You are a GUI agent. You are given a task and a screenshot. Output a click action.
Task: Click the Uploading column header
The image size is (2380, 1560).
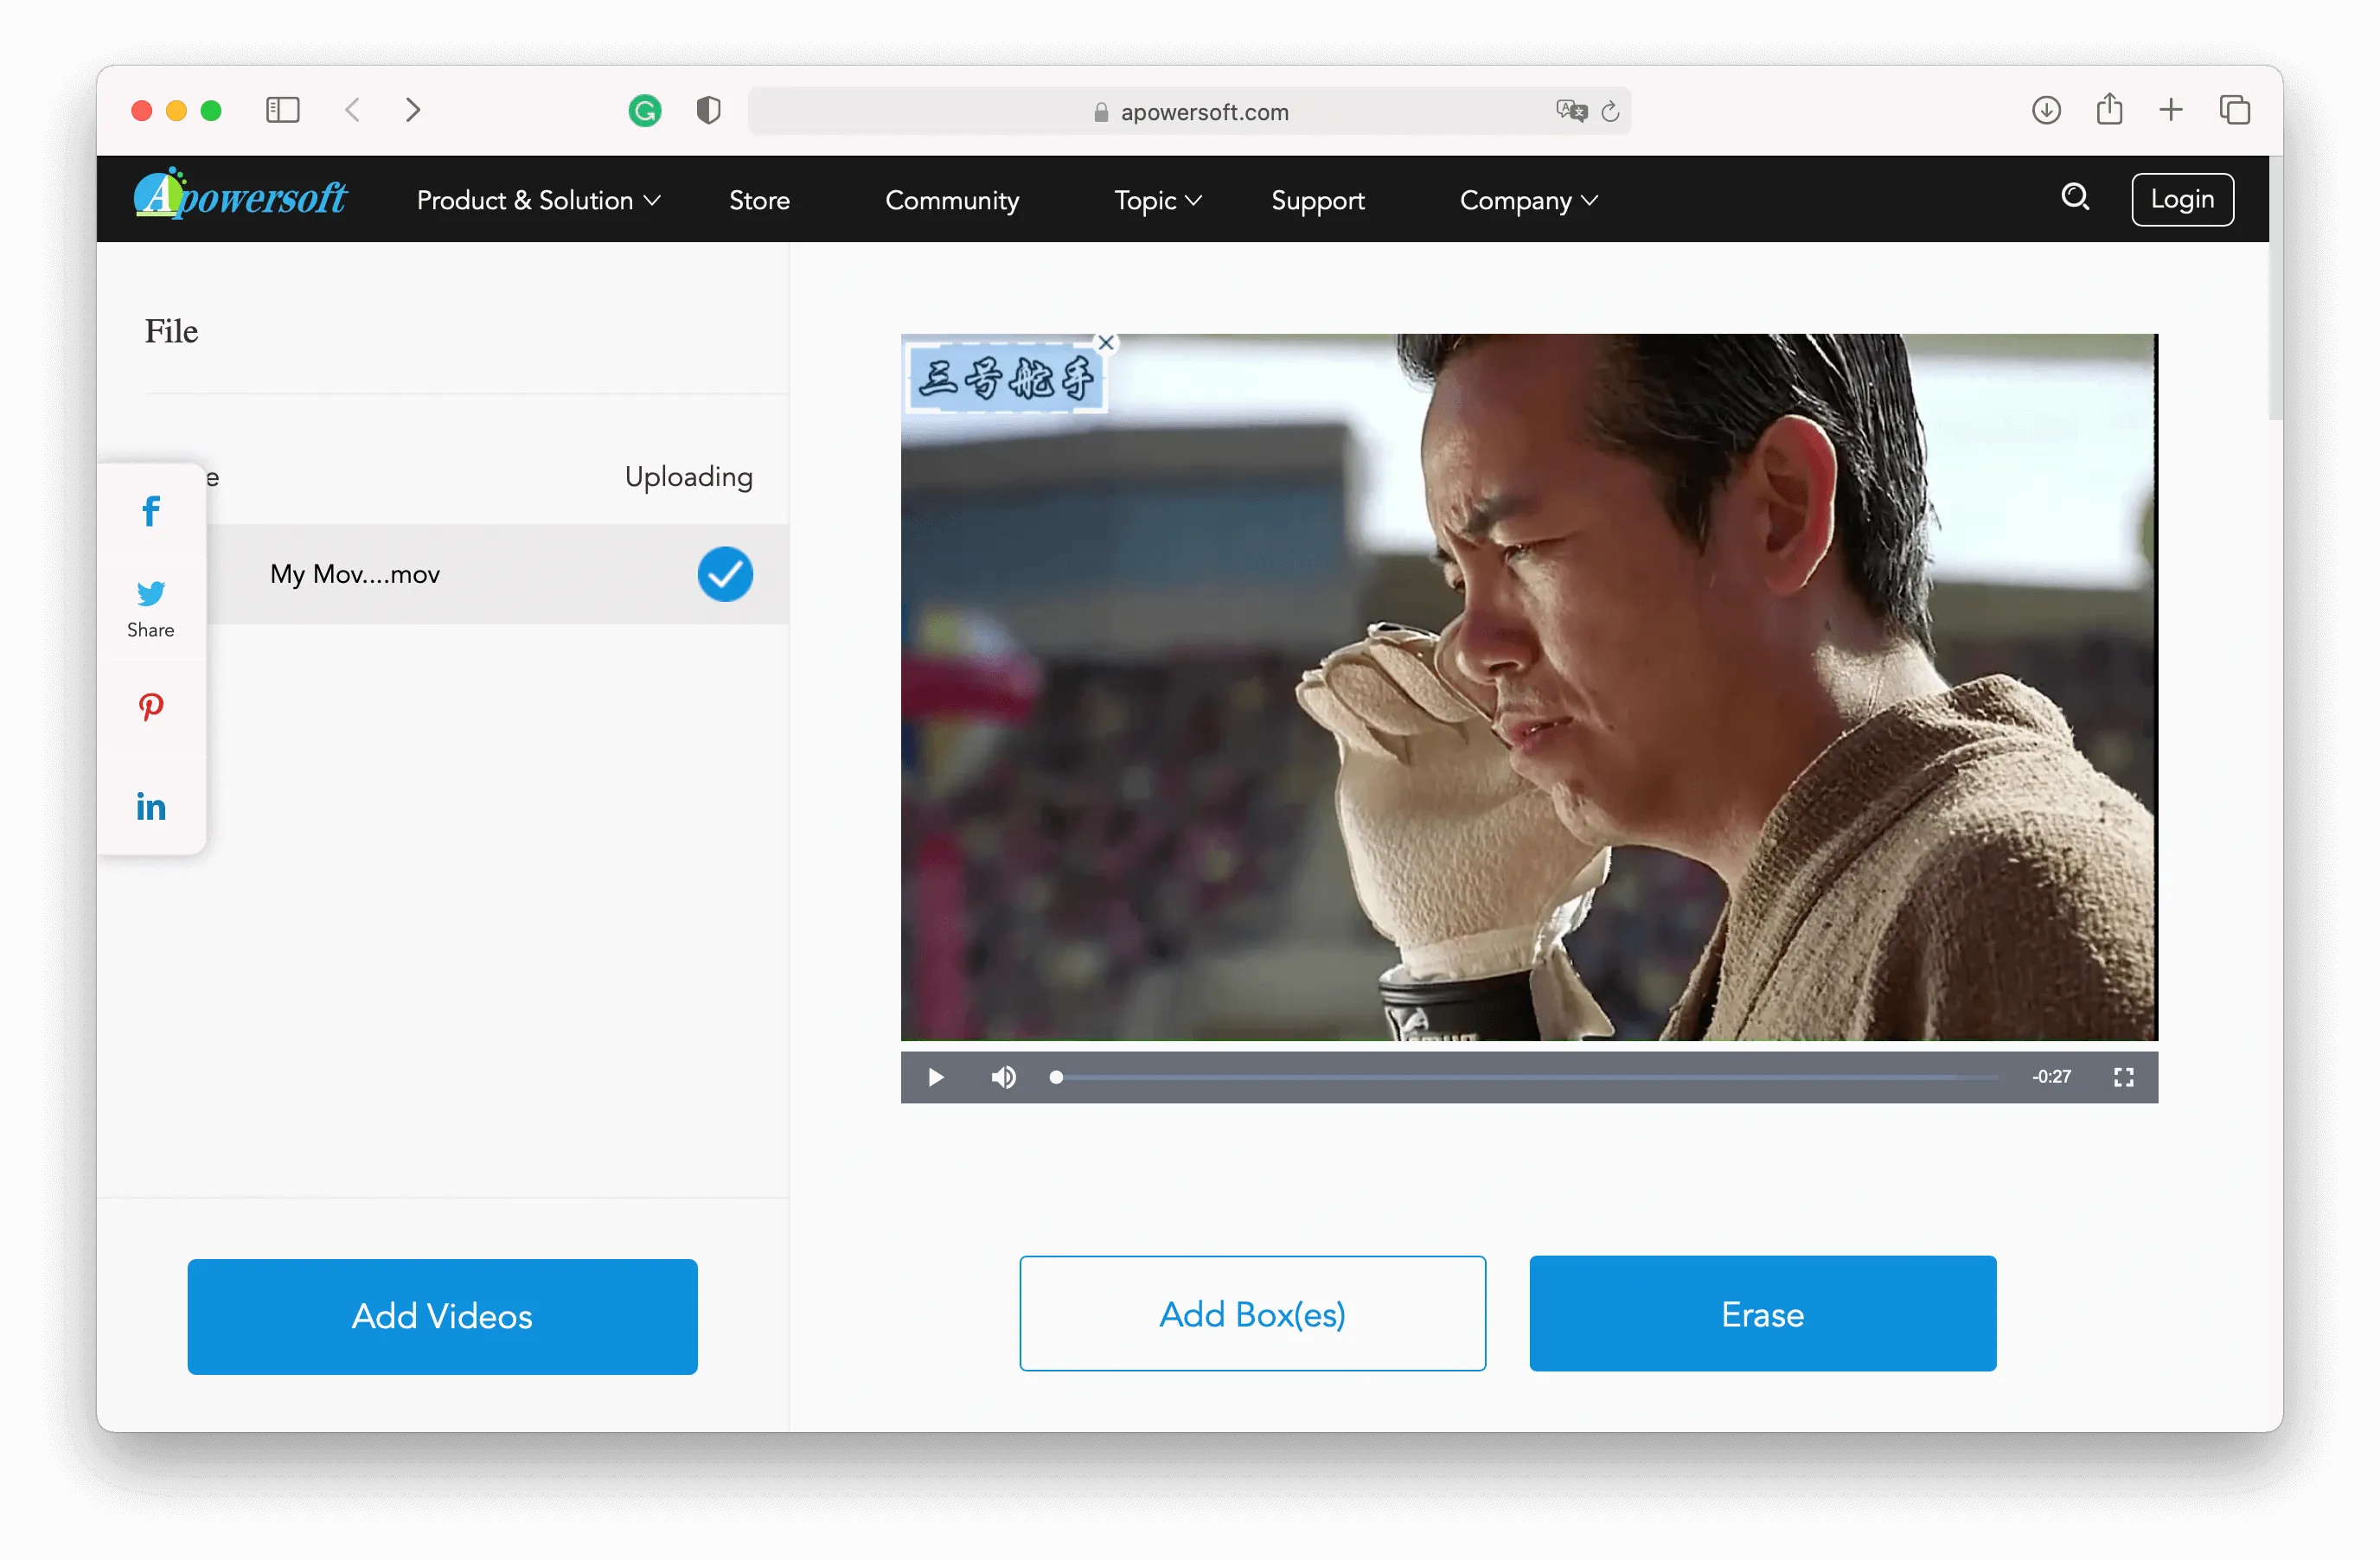point(688,477)
